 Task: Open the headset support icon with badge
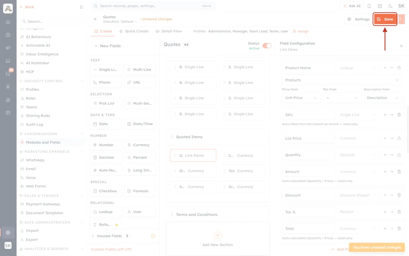8,74
